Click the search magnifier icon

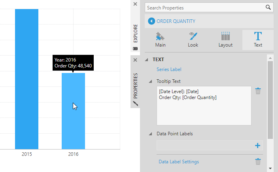tap(268, 7)
